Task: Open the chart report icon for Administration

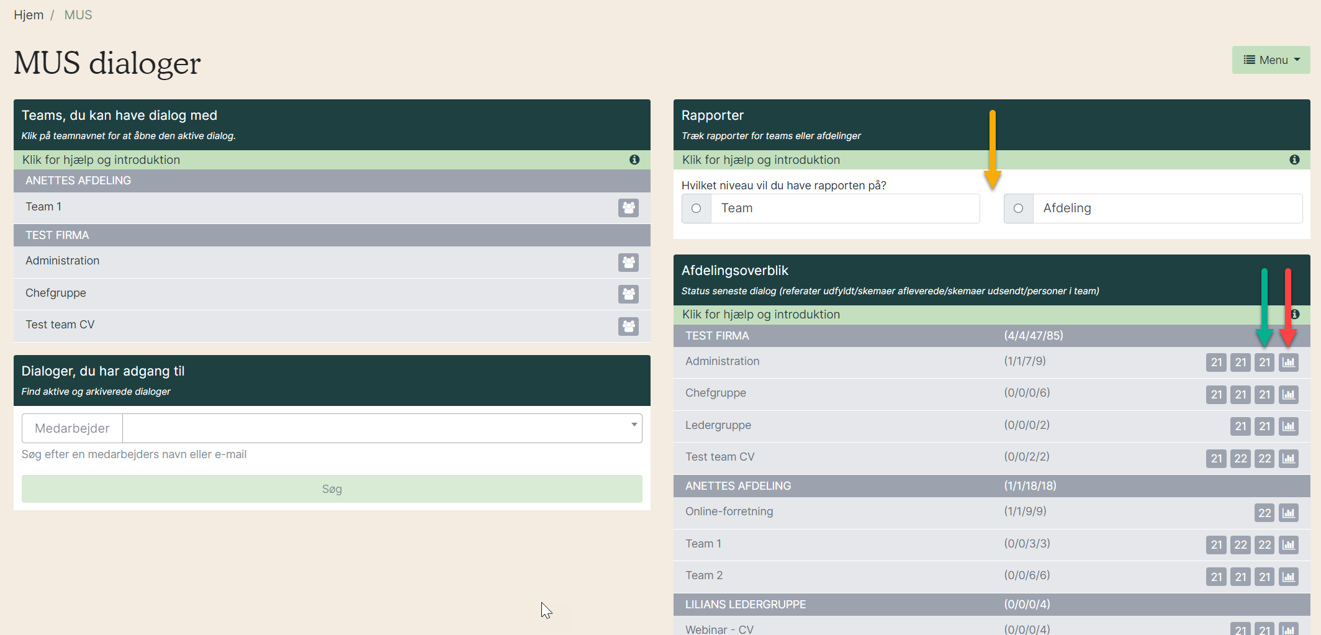Action: 1289,363
